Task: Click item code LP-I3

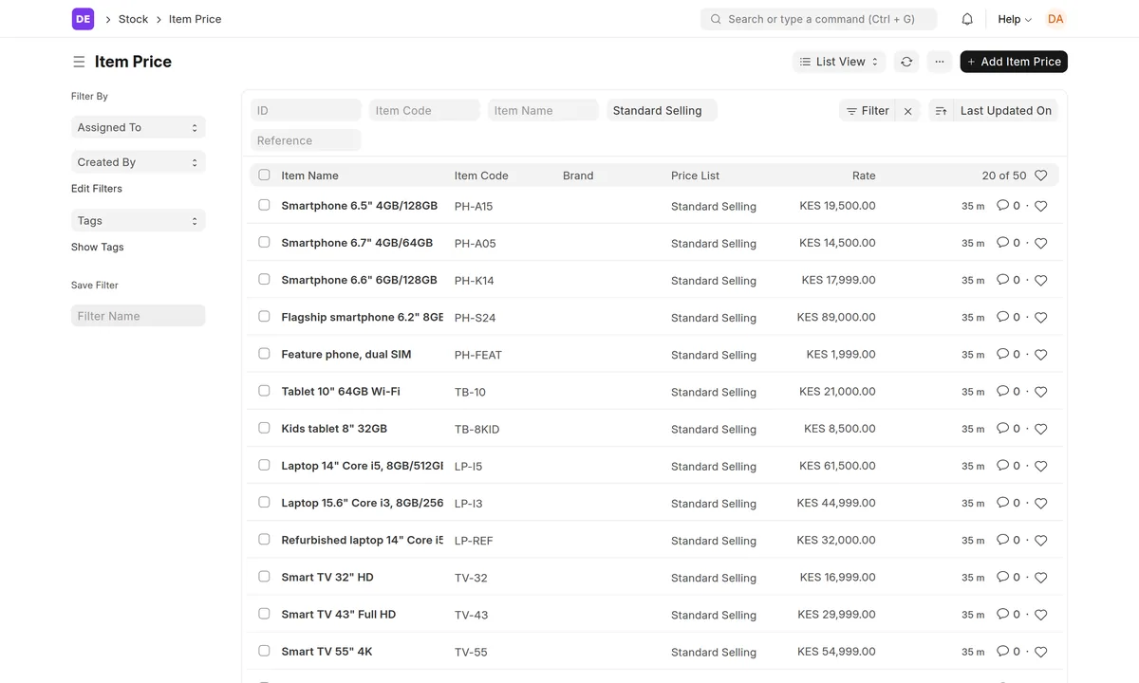Action: click(x=468, y=504)
